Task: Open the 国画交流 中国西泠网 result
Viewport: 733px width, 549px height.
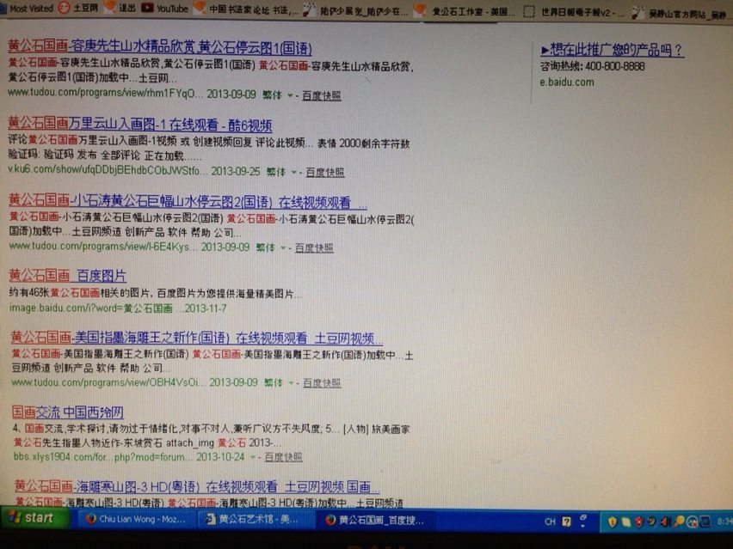Action: pos(68,412)
